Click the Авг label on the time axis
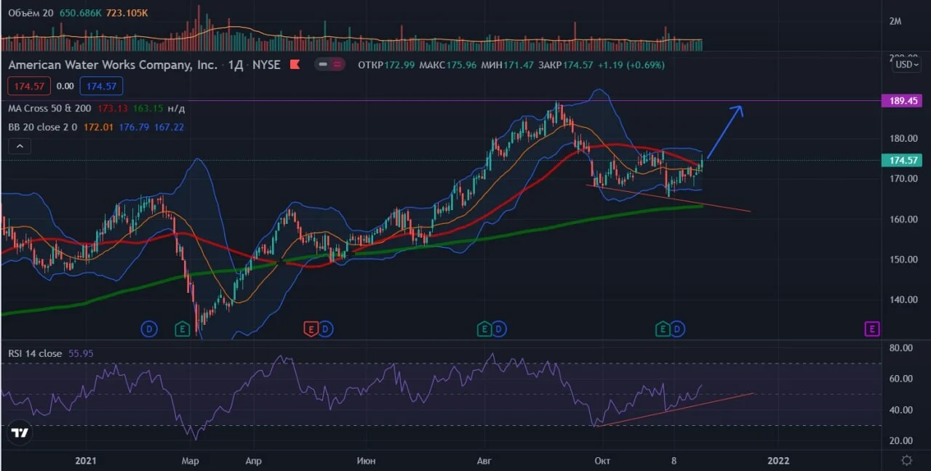The height and width of the screenshot is (471, 931). [484, 460]
